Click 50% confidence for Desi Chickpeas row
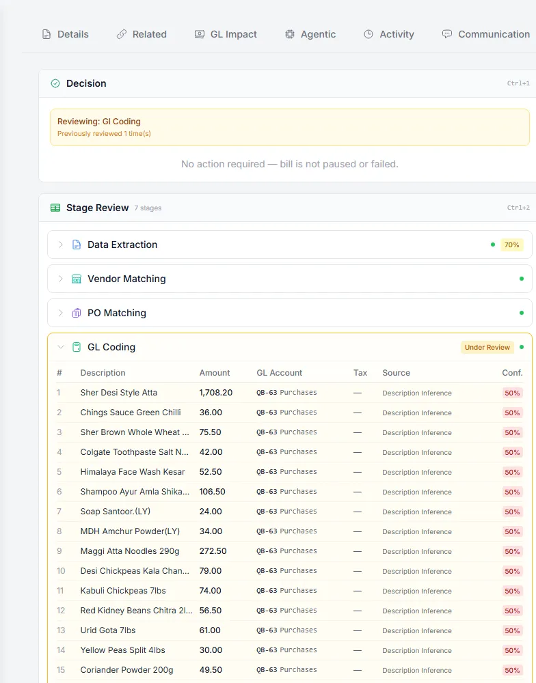536x683 pixels. pos(512,571)
